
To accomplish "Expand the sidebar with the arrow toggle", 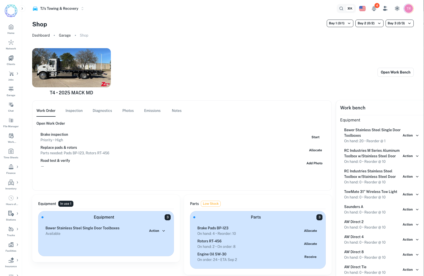I will coord(22,9).
